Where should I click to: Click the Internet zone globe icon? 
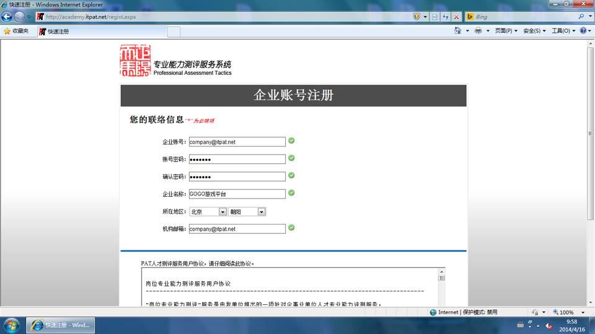tap(433, 312)
